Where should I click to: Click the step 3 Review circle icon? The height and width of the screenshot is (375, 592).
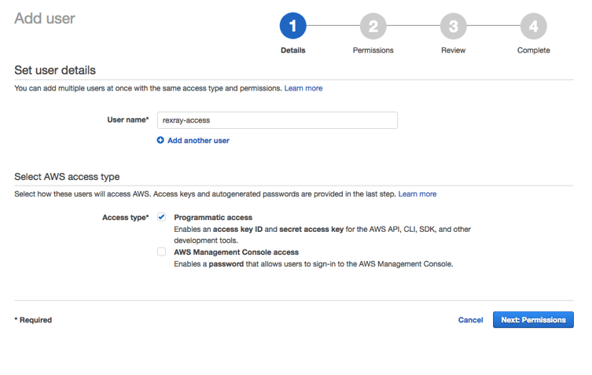click(x=453, y=26)
